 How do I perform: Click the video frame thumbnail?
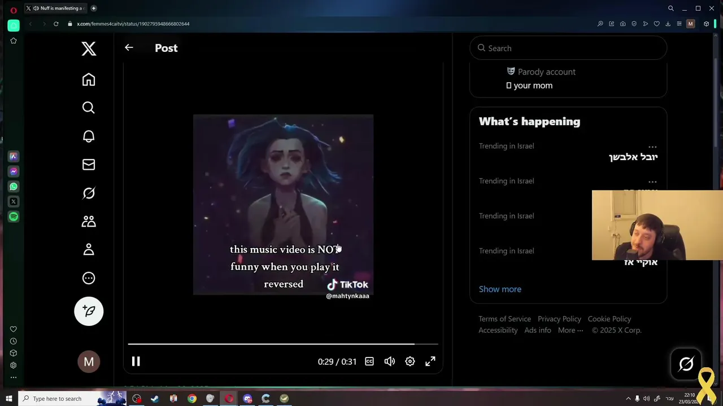pyautogui.click(x=283, y=205)
